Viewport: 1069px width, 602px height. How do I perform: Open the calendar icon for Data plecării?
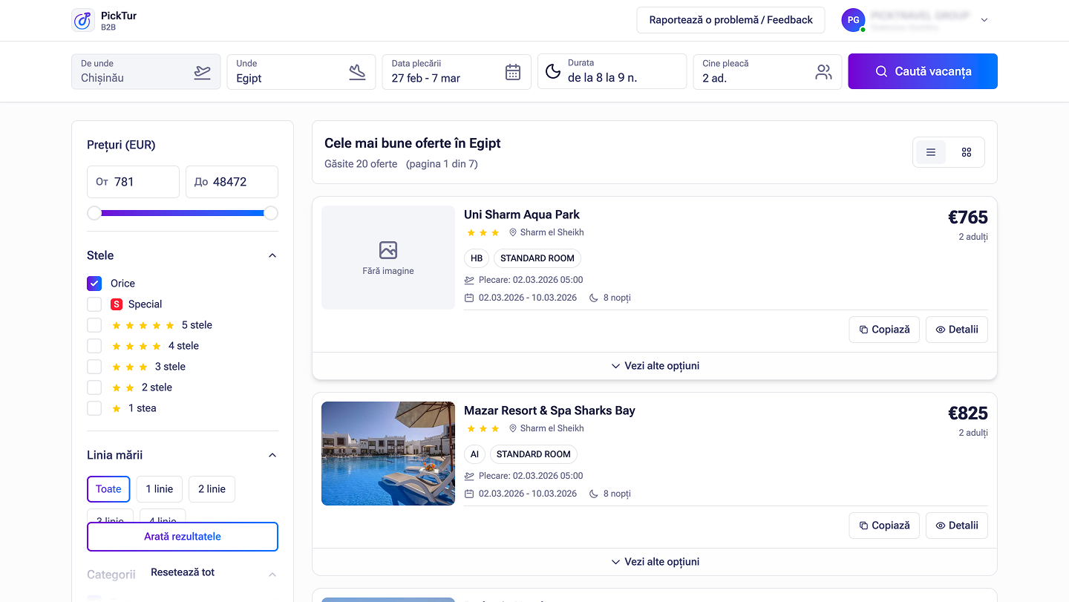(x=512, y=72)
